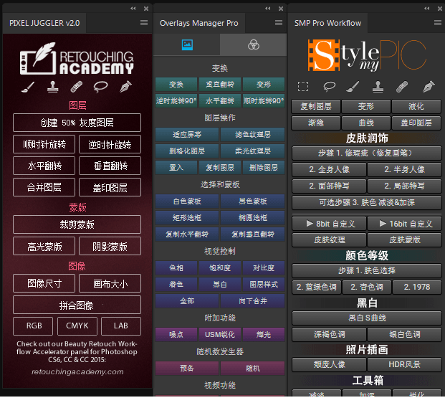Select the Clone Stamp tool in SMP Pro Workflow
The width and height of the screenshot is (445, 413).
click(x=378, y=86)
